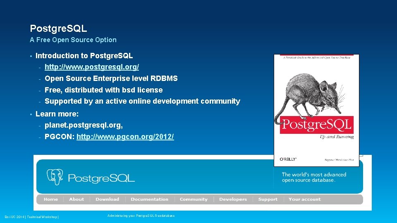The image size is (397, 223).
Task: Click 'Open Source Enterprise level RDBMS' line
Action: pos(111,78)
